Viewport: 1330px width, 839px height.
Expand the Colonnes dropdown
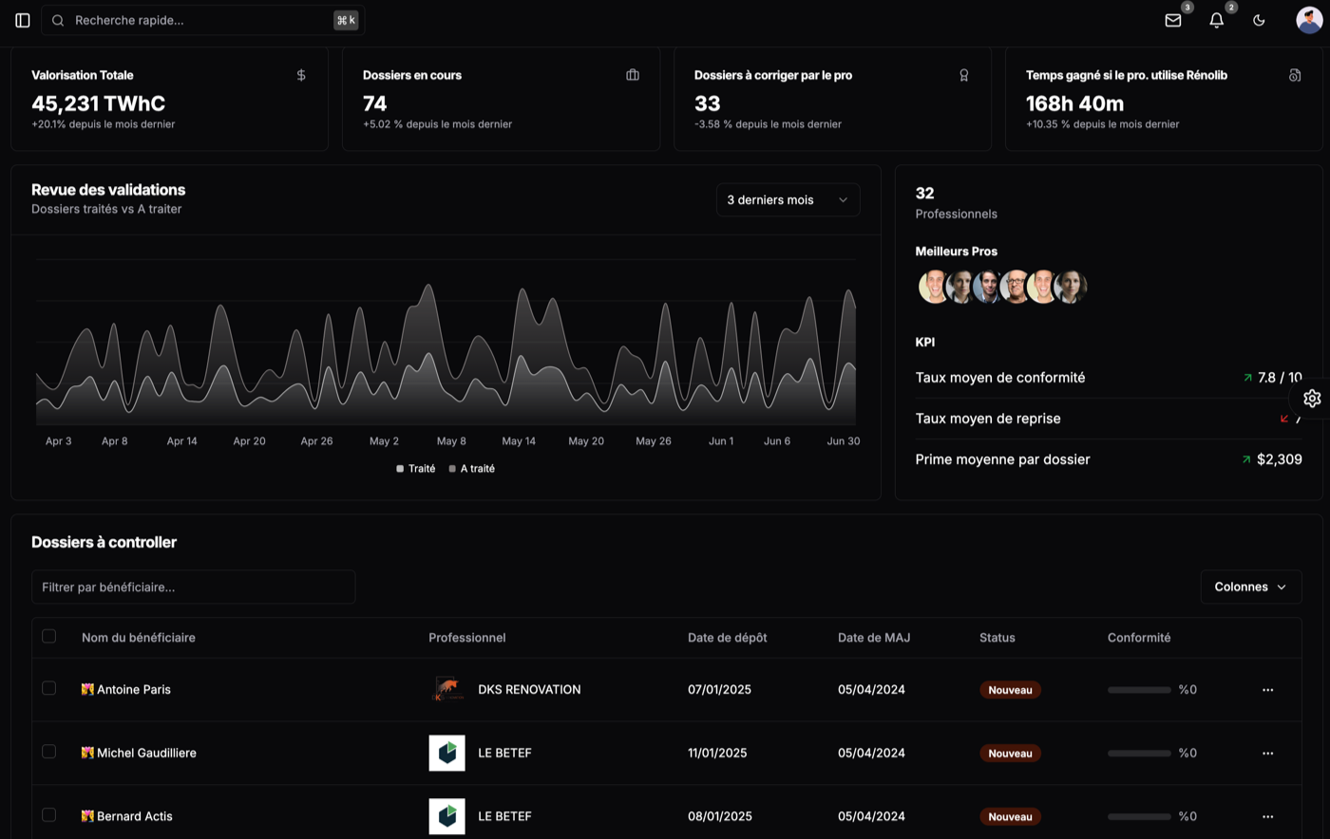[x=1250, y=587]
